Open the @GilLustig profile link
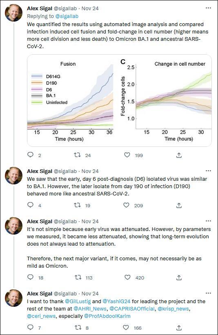This screenshot has width=218, height=335. point(78,302)
